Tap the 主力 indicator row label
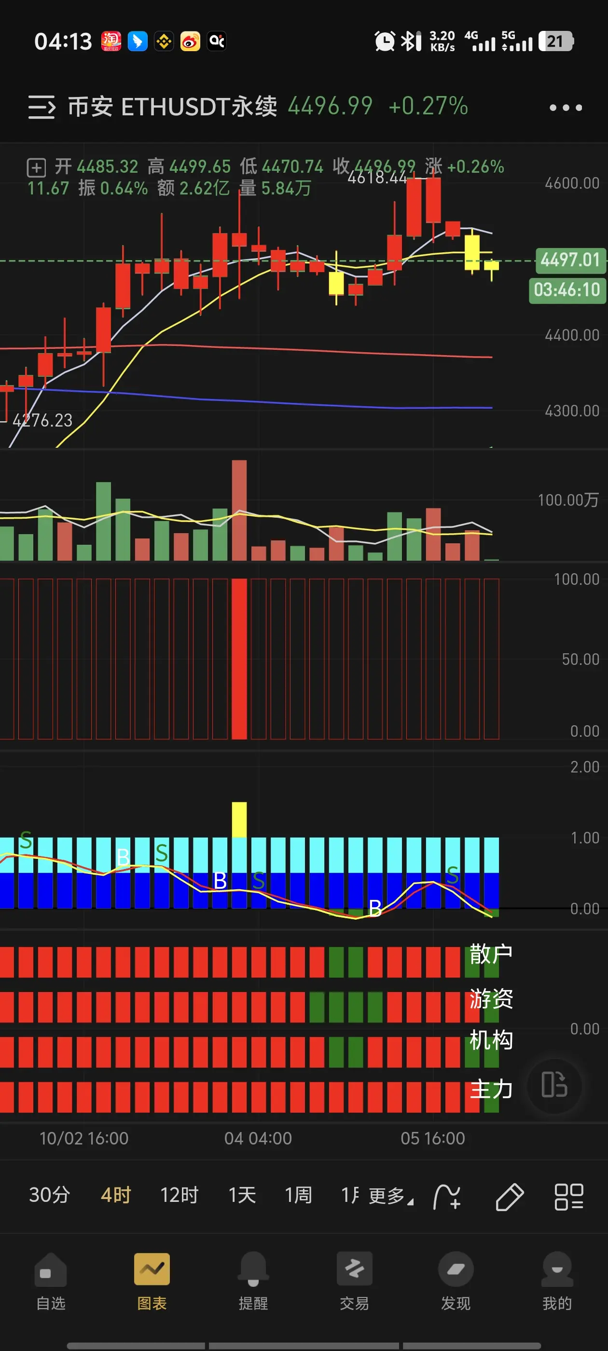 [x=491, y=1089]
